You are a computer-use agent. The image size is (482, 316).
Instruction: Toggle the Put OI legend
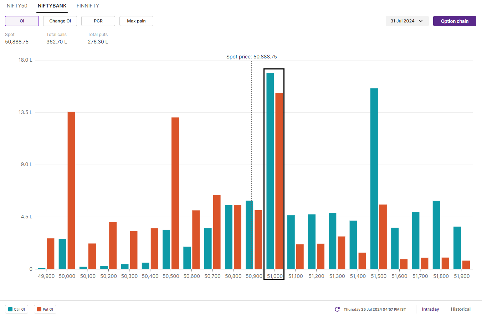click(x=45, y=309)
